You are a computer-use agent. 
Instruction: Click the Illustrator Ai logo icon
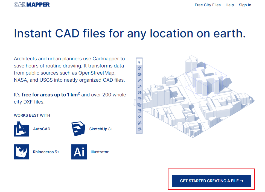point(79,152)
